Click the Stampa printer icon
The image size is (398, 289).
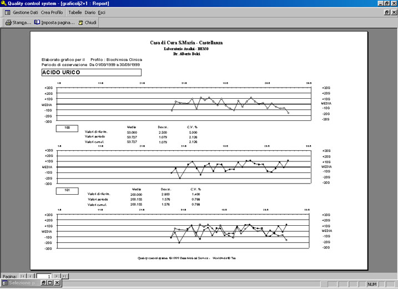click(x=8, y=23)
